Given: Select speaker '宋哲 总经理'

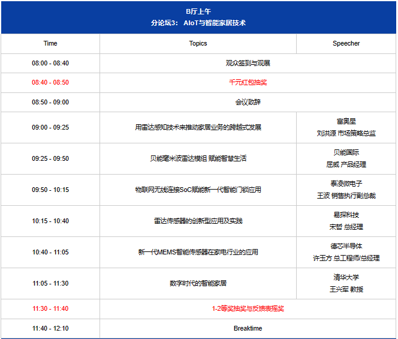Looking at the screenshot, I should pyautogui.click(x=346, y=227).
